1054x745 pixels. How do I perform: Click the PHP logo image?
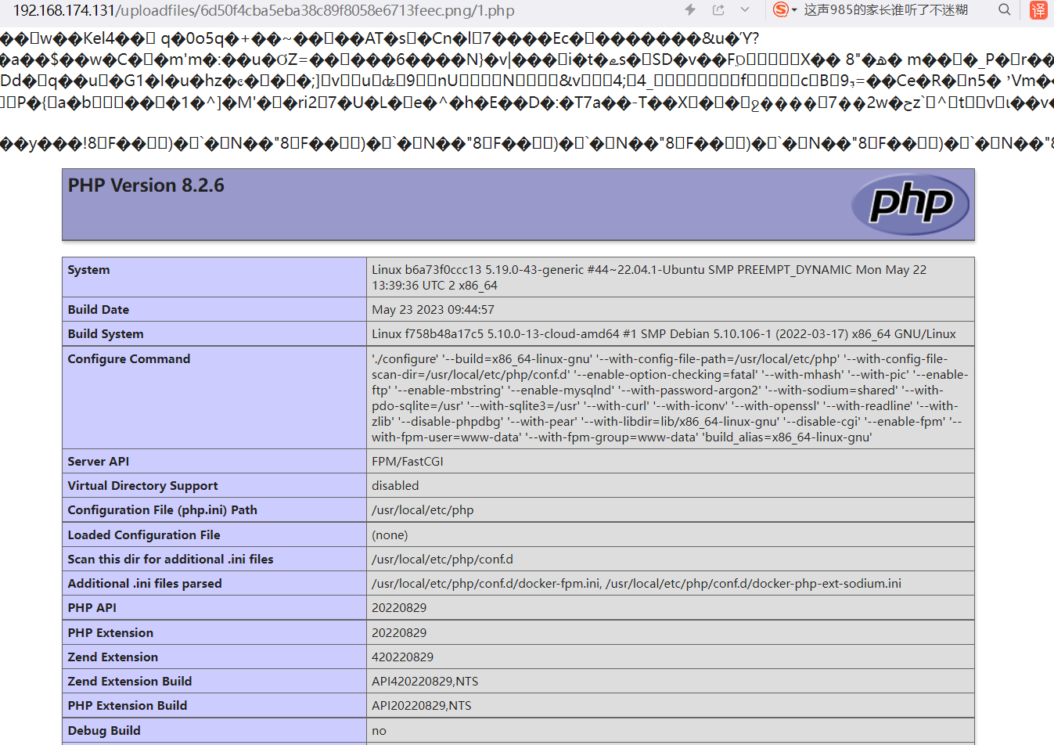[x=910, y=204]
